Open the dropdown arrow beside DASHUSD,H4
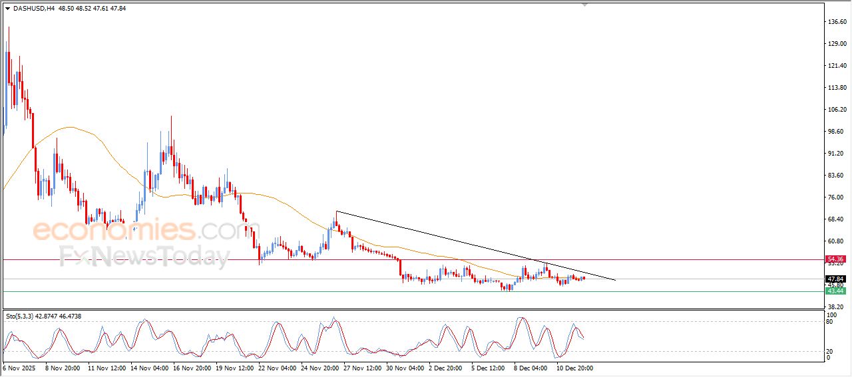 [x=7, y=9]
